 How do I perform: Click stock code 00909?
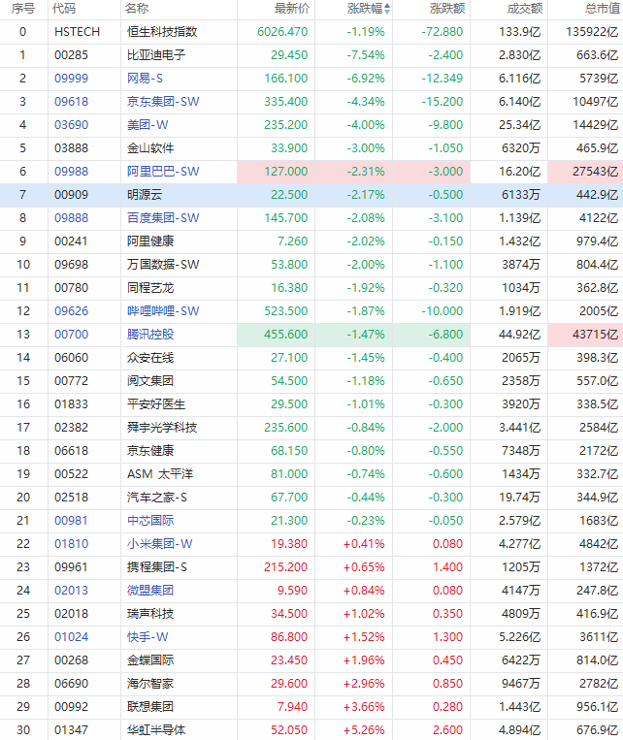(71, 195)
